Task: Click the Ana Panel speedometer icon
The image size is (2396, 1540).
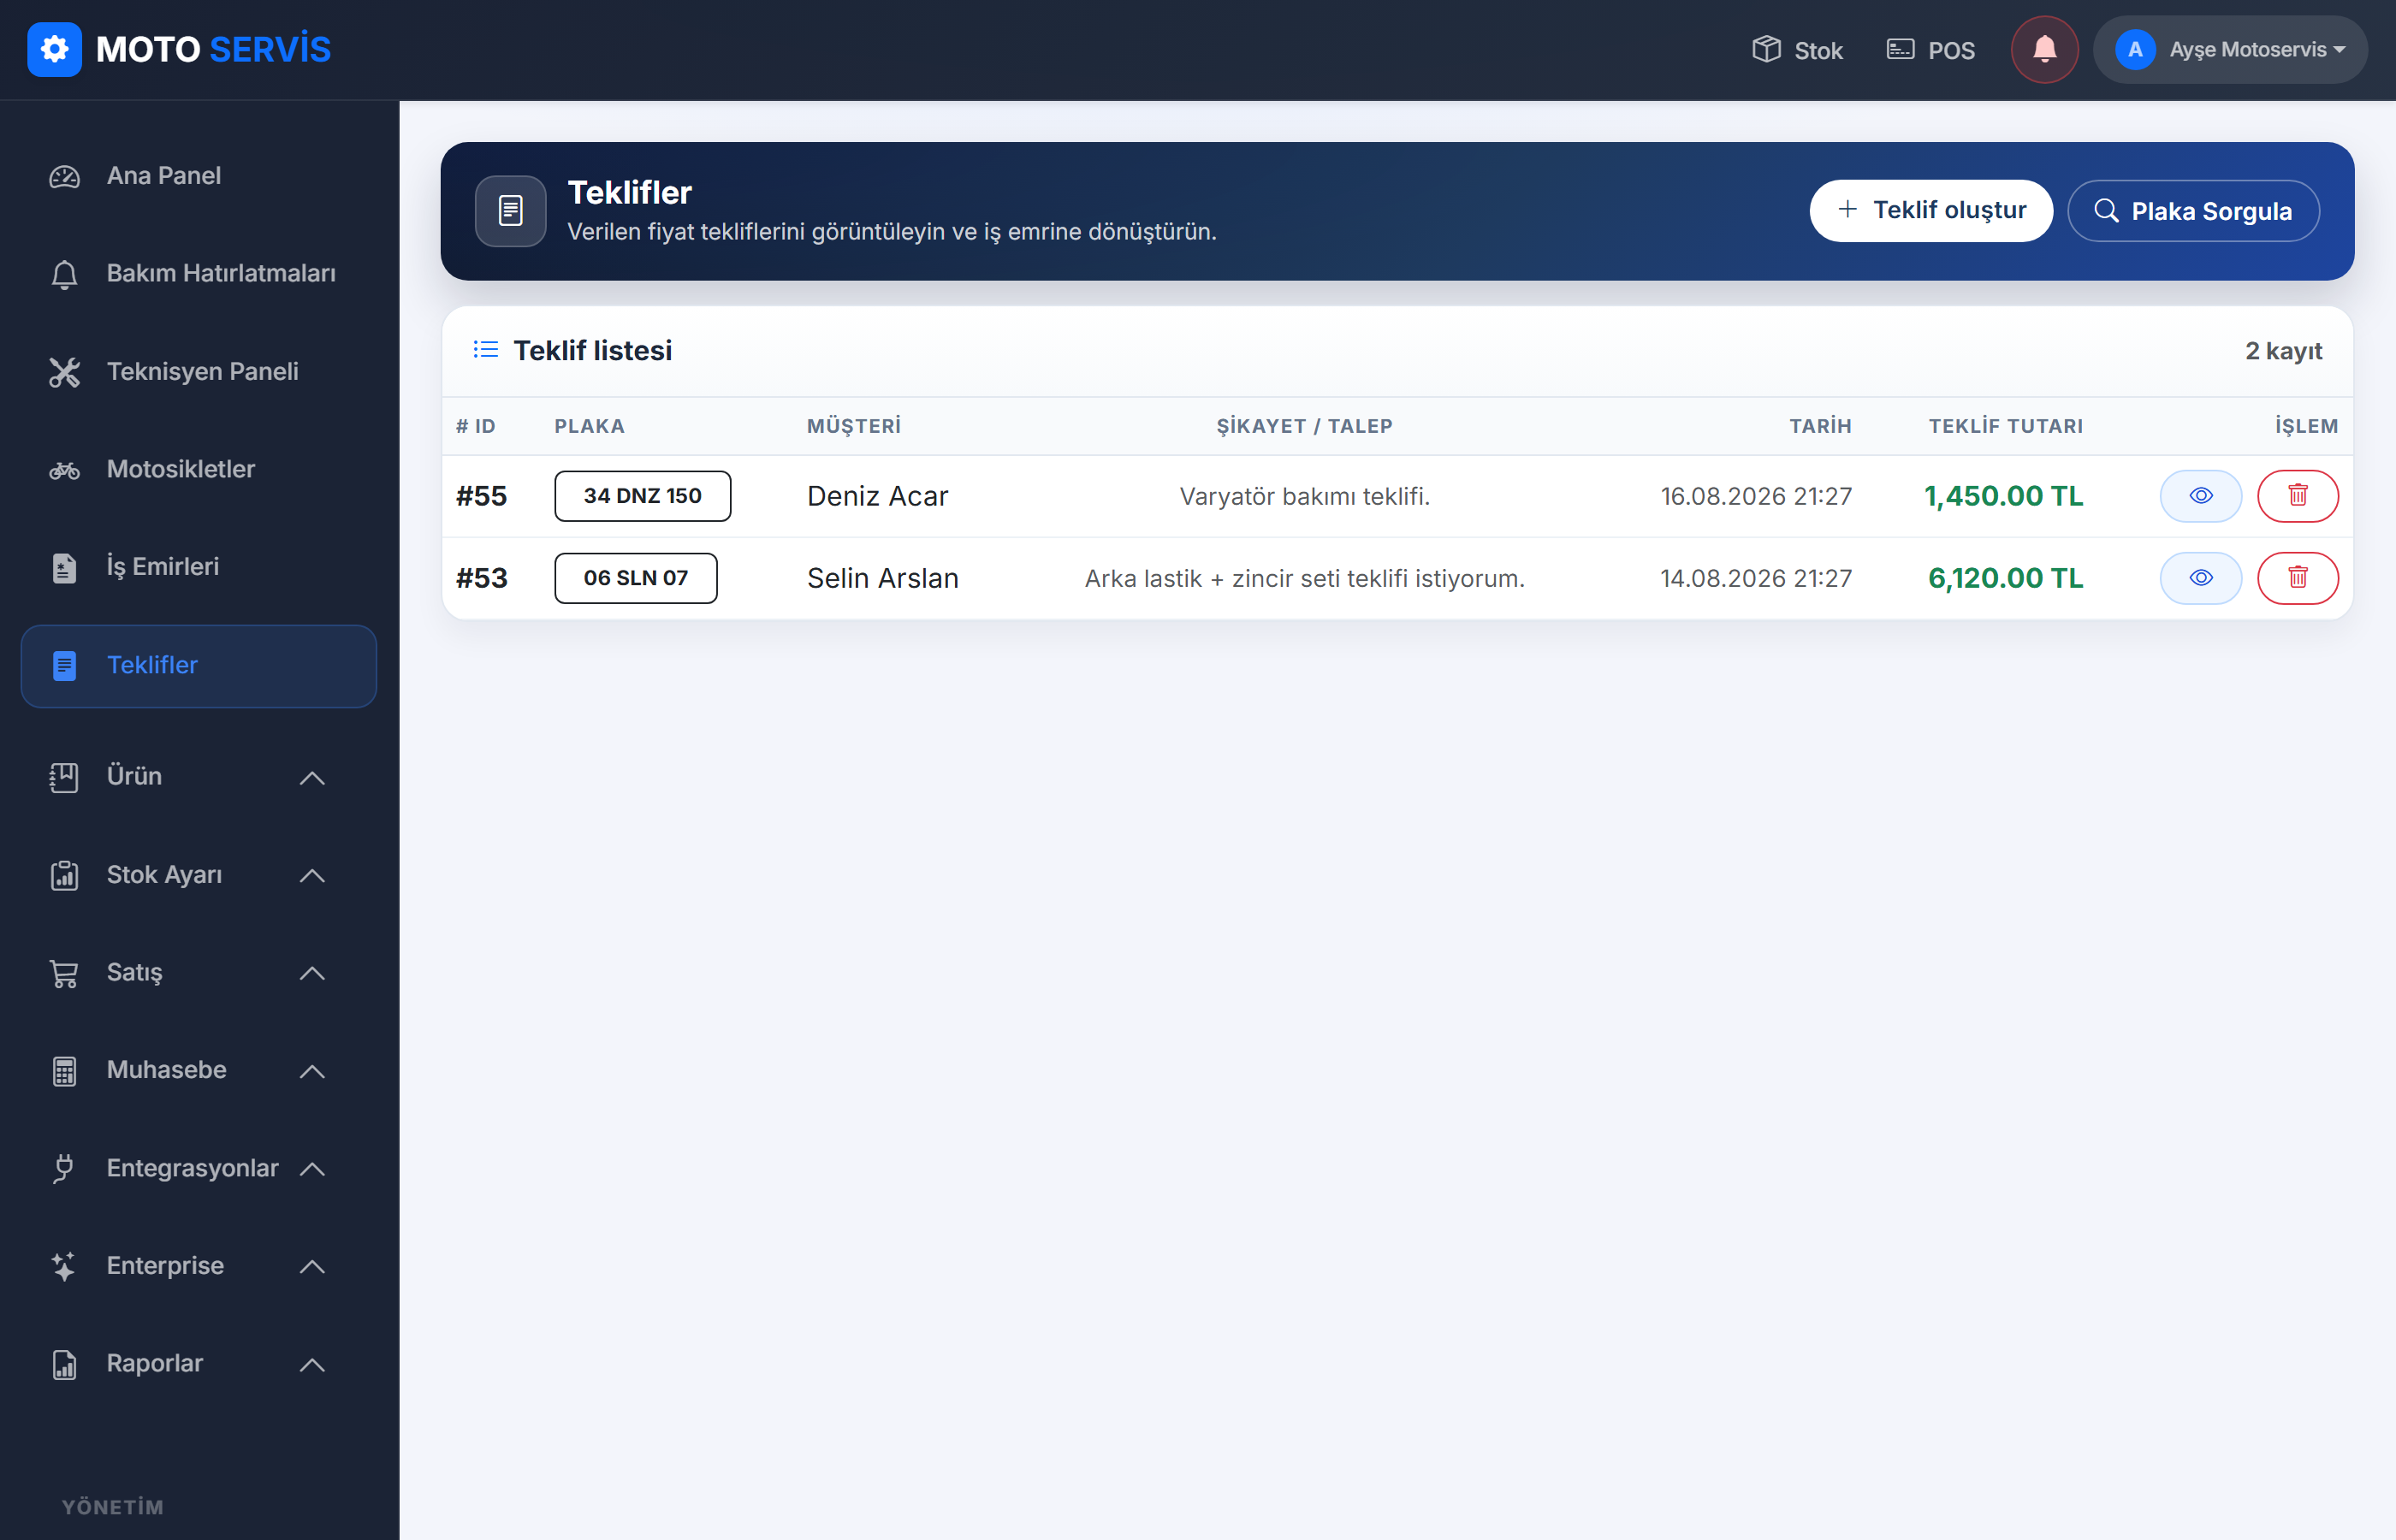Action: tap(64, 177)
